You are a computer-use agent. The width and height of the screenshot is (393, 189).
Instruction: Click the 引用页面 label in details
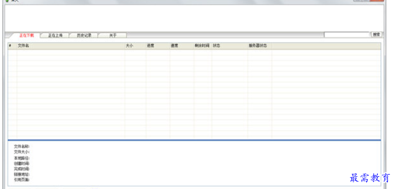coord(22,180)
